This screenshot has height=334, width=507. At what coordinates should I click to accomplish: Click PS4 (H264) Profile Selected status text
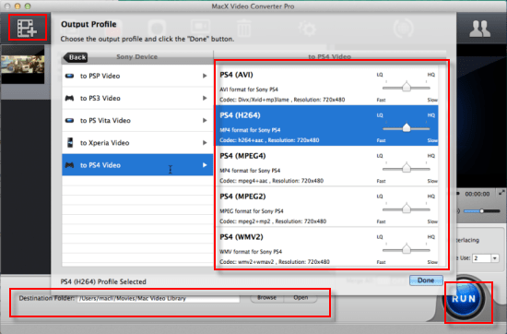[x=103, y=281]
